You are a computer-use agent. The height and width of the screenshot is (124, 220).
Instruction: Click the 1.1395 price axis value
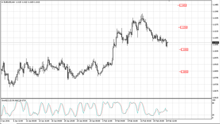click(x=216, y=11)
